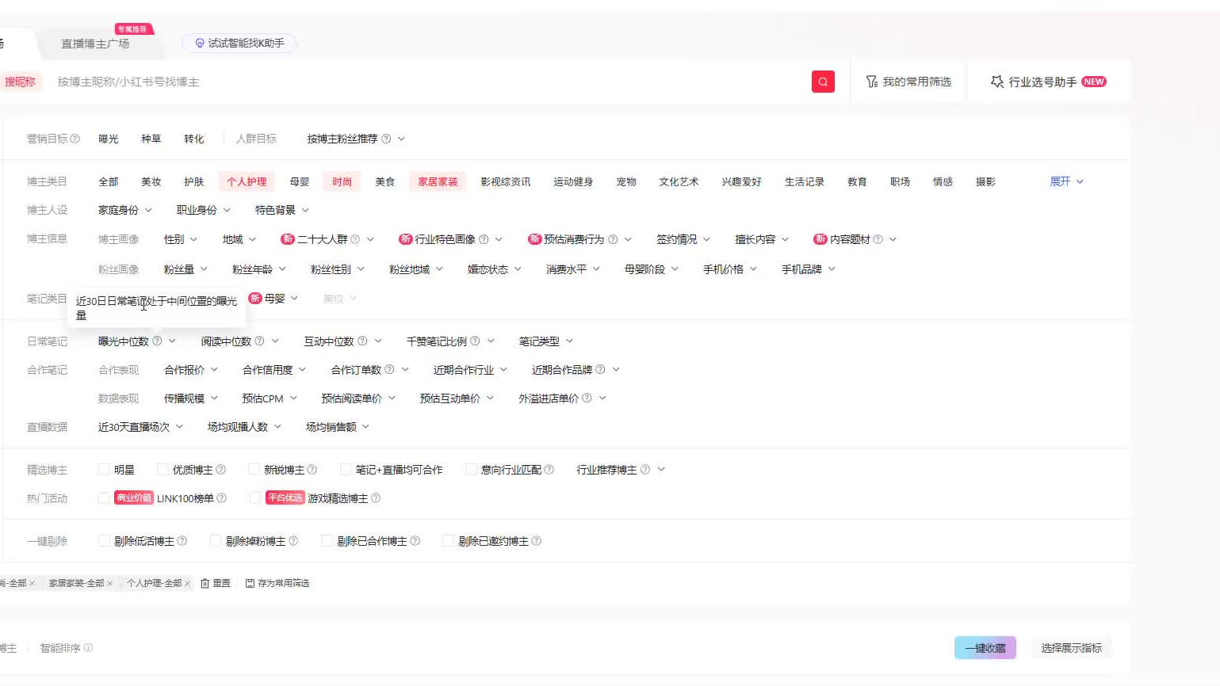Click help icon next to 外溢进店单价

[x=587, y=398]
